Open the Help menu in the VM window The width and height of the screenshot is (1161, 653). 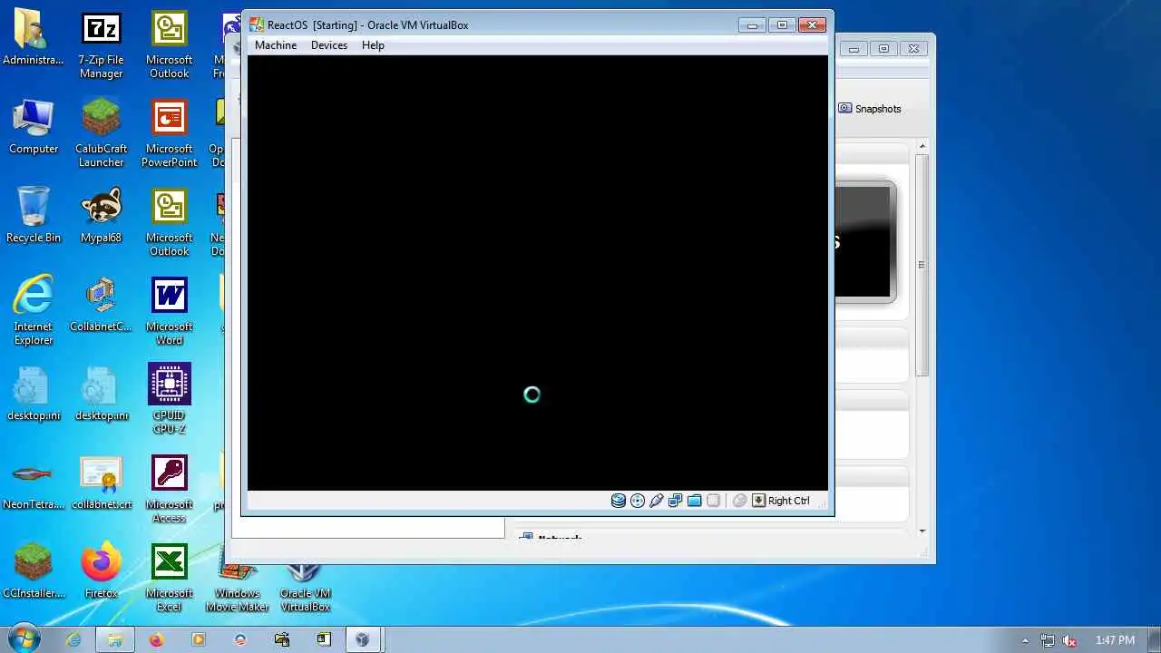373,45
